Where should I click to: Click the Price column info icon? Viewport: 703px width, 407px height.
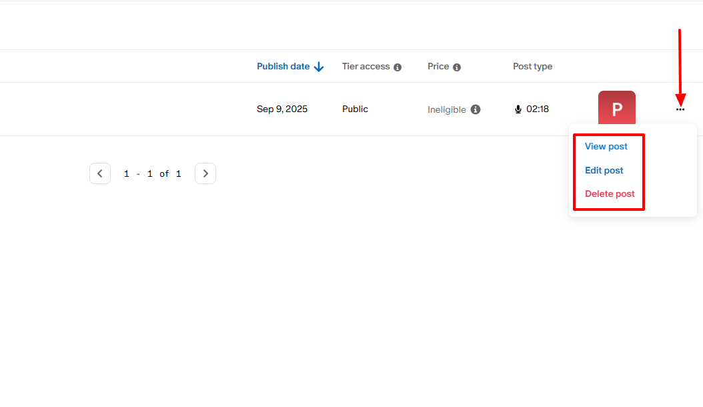pos(457,67)
